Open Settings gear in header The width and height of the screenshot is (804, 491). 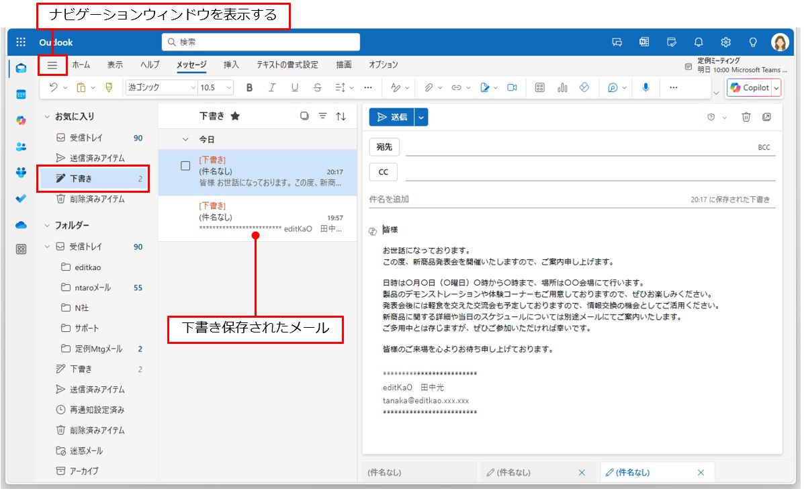725,42
